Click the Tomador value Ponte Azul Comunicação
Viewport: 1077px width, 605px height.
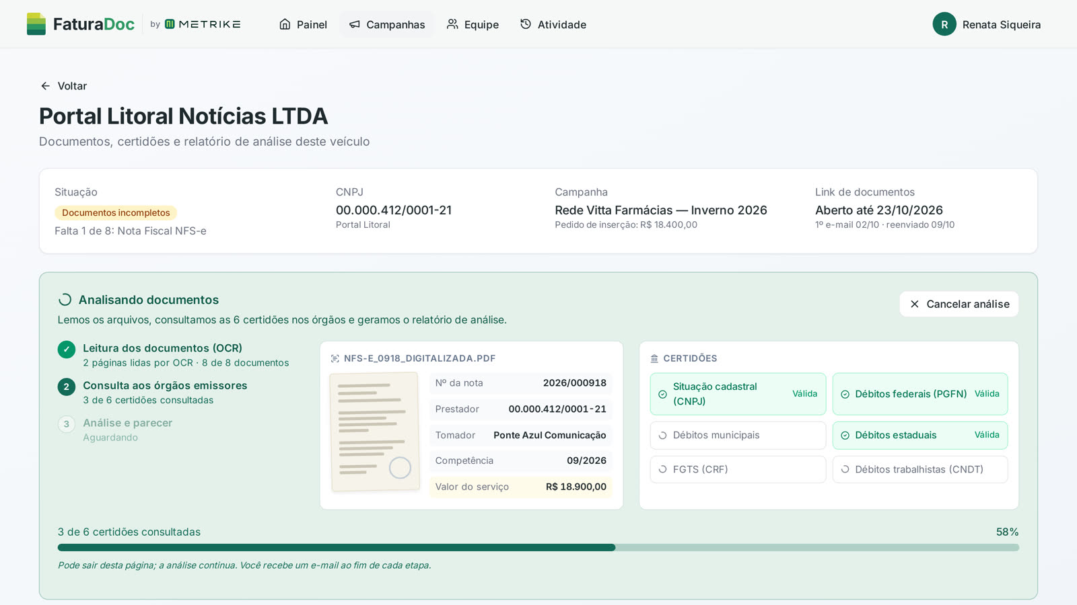tap(550, 435)
